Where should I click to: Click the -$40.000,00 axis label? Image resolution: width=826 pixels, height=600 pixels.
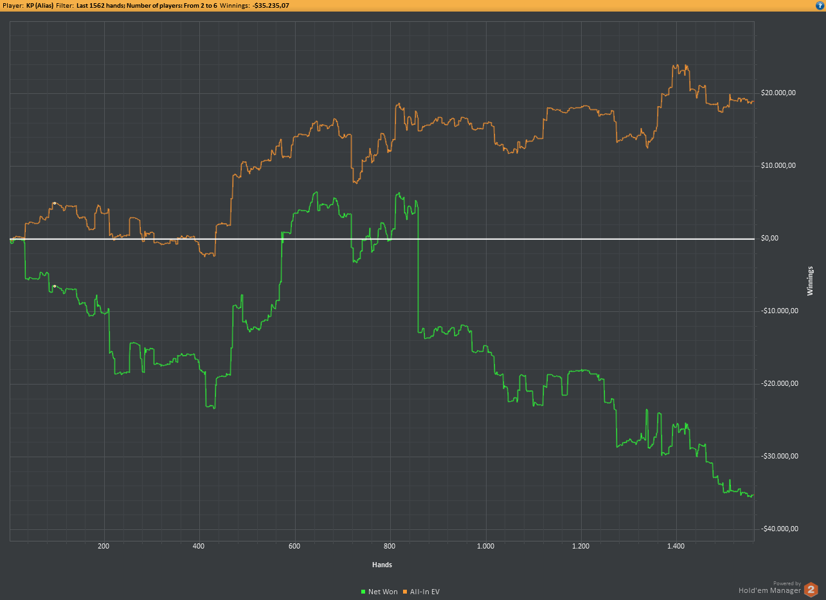coord(780,529)
